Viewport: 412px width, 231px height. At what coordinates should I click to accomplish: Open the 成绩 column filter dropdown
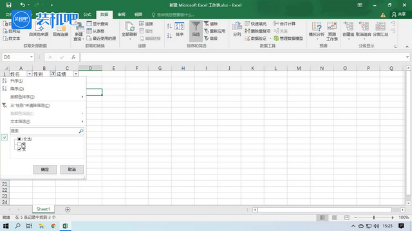[76, 74]
